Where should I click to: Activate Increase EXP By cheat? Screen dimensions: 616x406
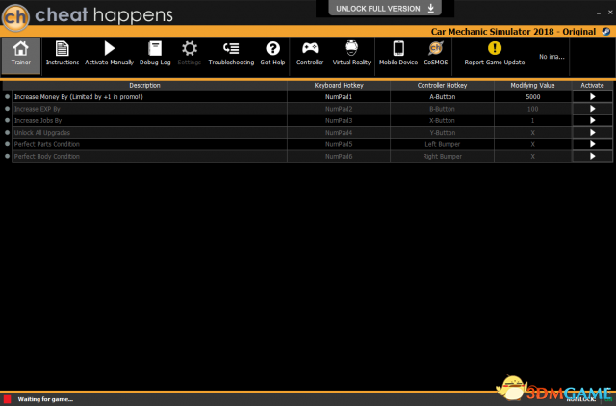[593, 109]
